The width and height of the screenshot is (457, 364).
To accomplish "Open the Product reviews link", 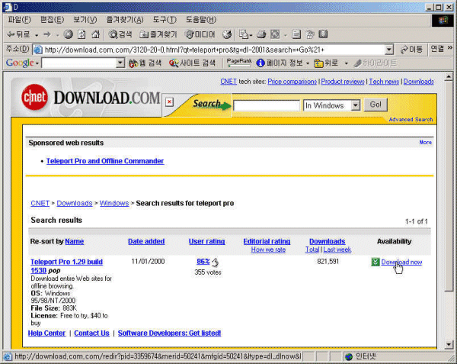I will click(x=343, y=82).
